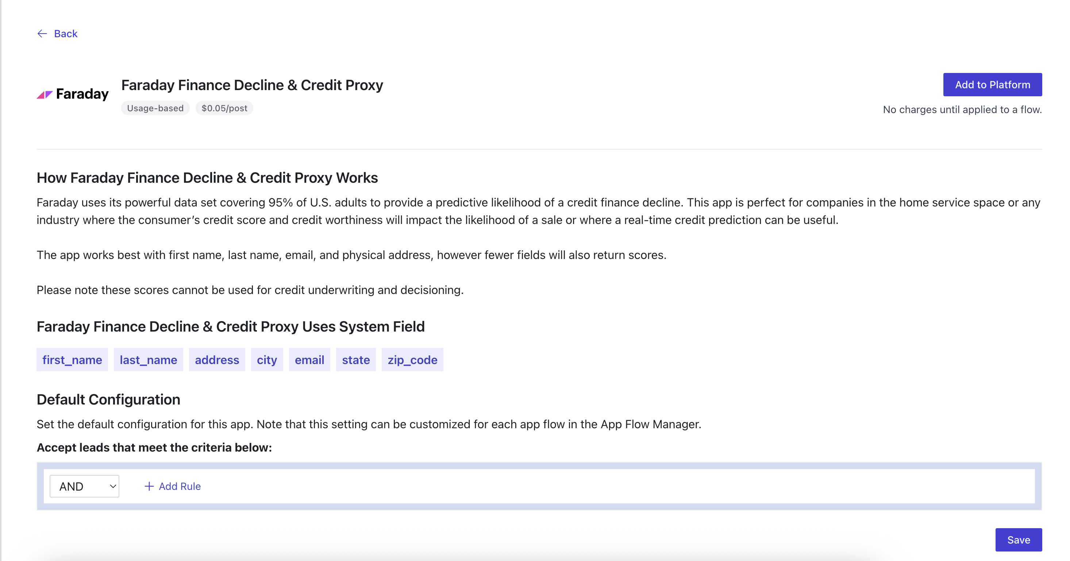Click the Usage-based pricing badge
This screenshot has height=561, width=1070.
coord(155,108)
